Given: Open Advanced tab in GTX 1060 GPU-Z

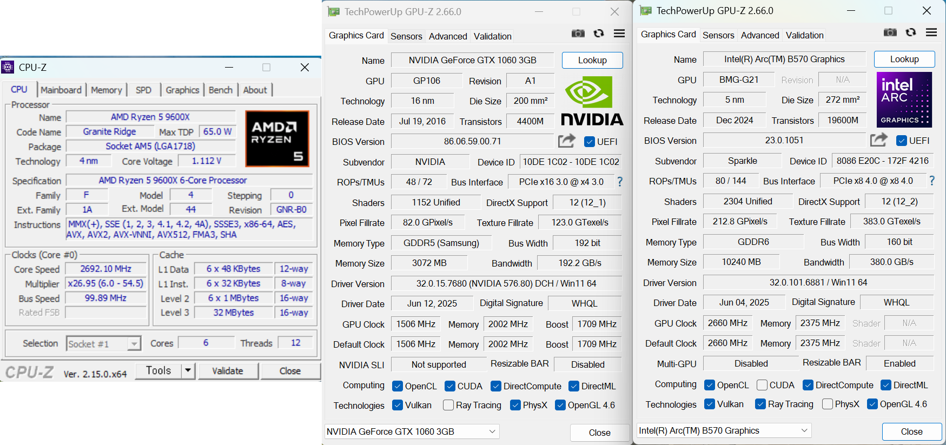Looking at the screenshot, I should tap(448, 36).
